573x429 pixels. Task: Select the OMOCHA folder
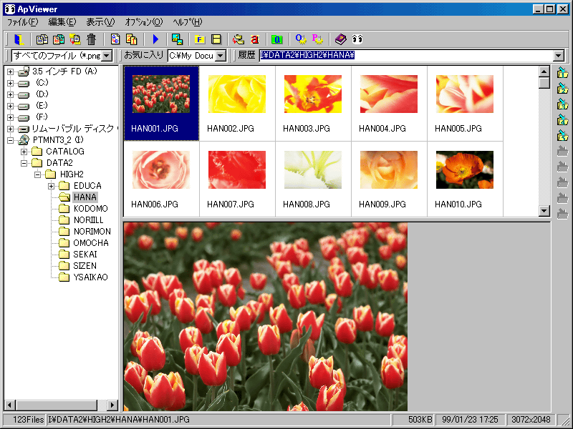91,243
